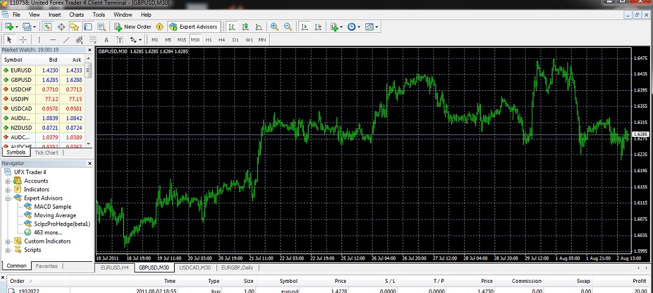Click the Templates toolbar icon

click(x=370, y=27)
